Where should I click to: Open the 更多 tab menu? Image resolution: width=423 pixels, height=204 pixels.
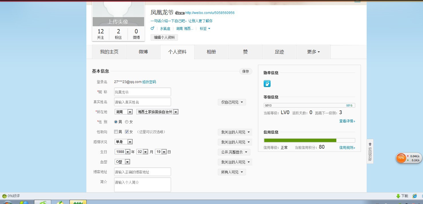tap(313, 52)
